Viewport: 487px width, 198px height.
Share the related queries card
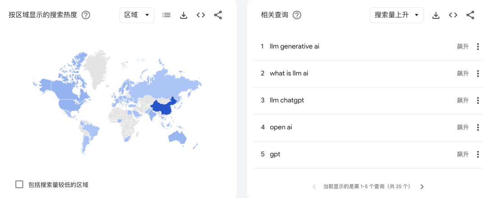pos(470,15)
